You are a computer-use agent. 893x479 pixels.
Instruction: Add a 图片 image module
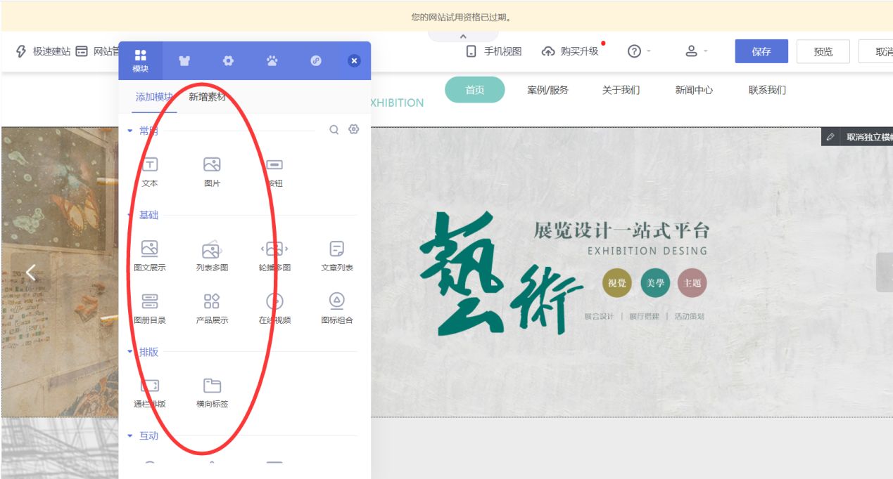(212, 172)
